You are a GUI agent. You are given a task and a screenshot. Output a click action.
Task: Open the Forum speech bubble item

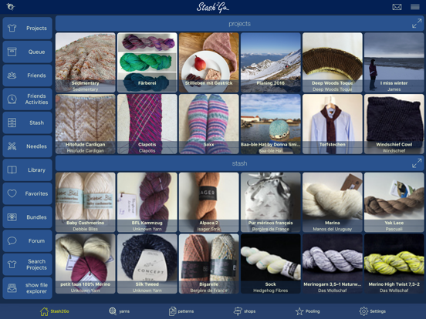(x=28, y=241)
